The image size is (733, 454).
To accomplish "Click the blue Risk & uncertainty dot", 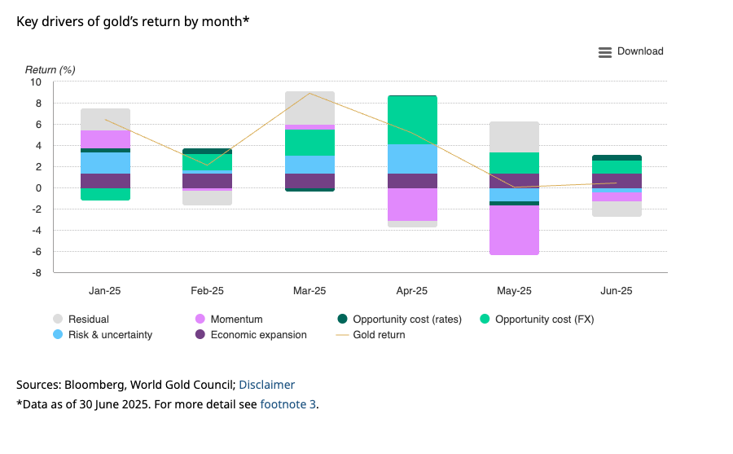I will [58, 335].
